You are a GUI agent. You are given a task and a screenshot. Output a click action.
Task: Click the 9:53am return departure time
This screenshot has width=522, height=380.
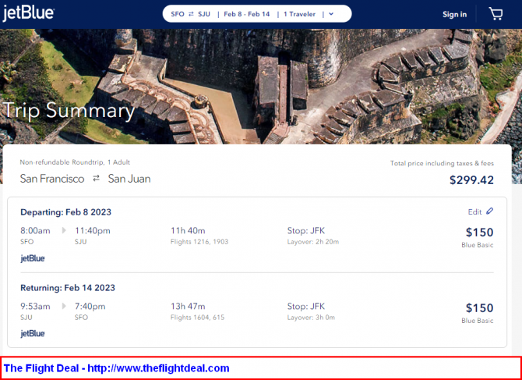tap(35, 307)
